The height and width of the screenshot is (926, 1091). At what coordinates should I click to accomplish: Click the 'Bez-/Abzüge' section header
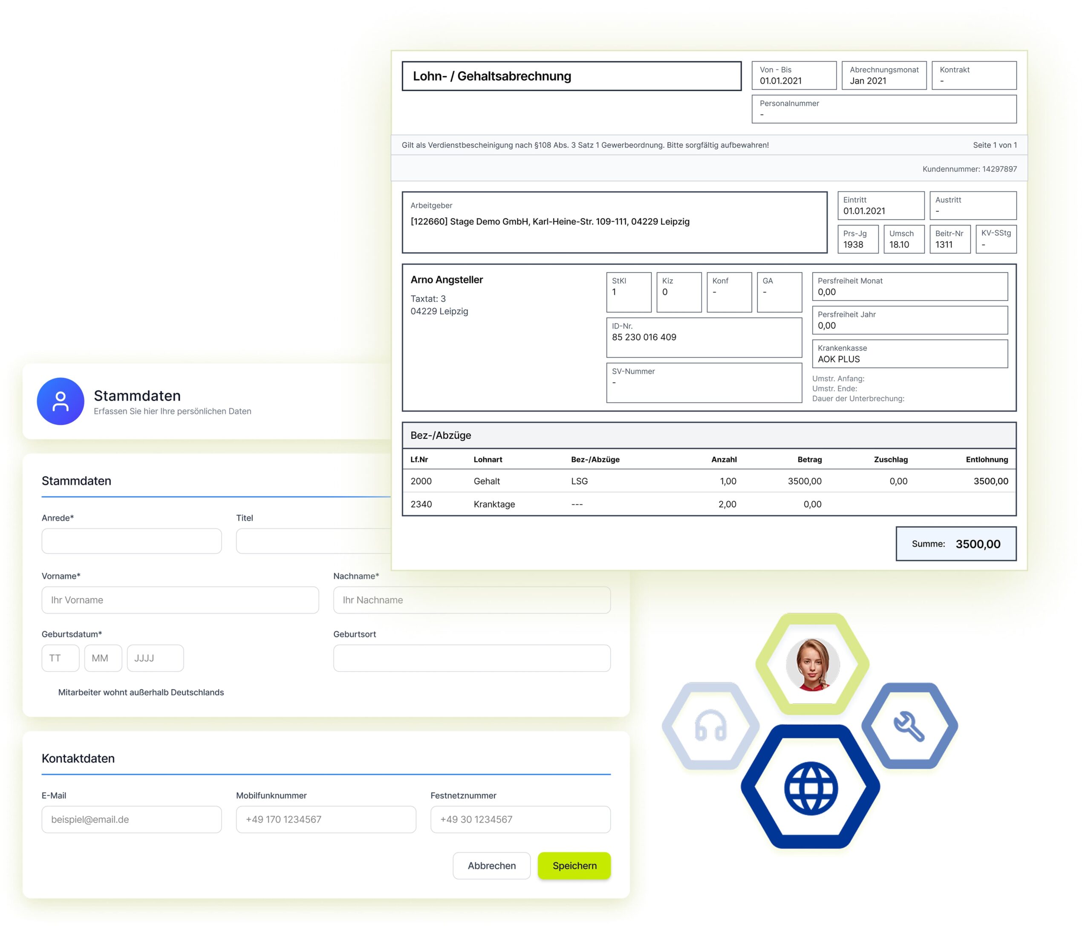point(709,435)
